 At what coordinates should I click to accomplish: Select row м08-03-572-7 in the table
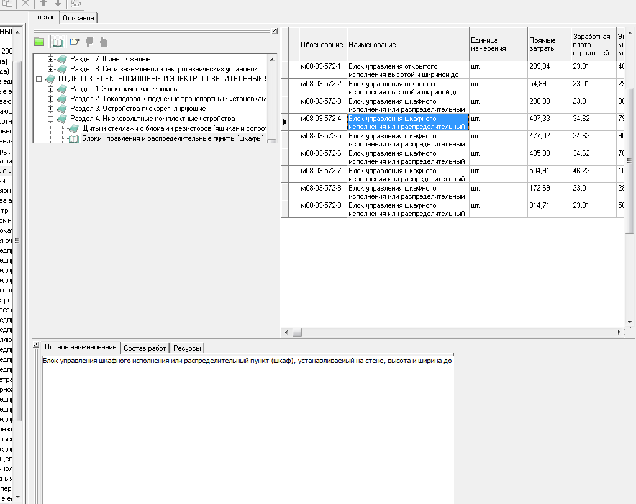pos(320,171)
